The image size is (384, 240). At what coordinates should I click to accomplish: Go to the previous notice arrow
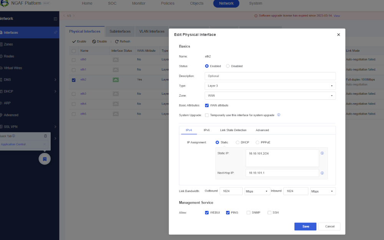tap(64, 16)
